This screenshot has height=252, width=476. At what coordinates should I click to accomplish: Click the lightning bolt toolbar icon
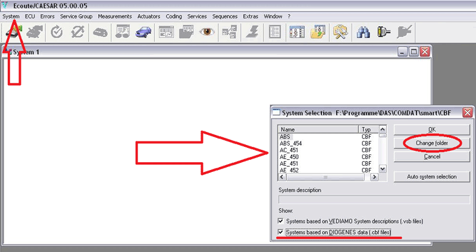point(252,32)
